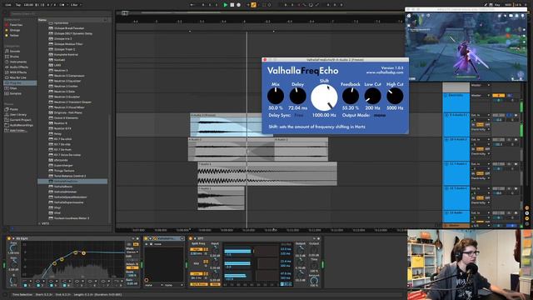The image size is (533, 300).
Task: Select the Yellow collection in browser
Action: pyautogui.click(x=14, y=35)
